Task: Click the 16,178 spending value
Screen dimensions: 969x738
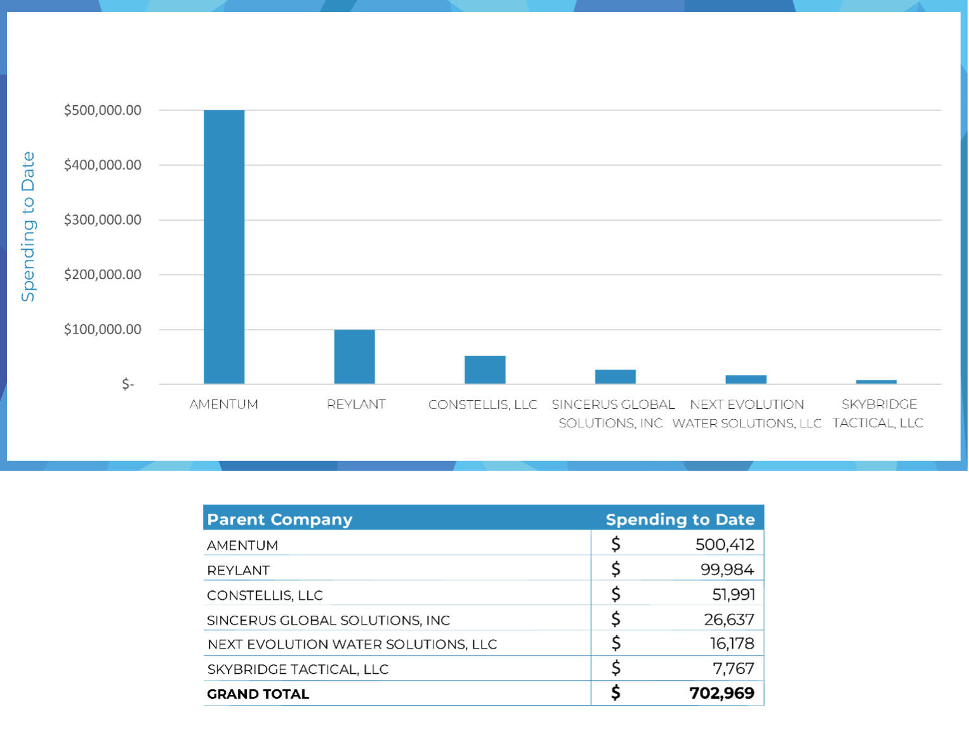Action: pyautogui.click(x=732, y=644)
